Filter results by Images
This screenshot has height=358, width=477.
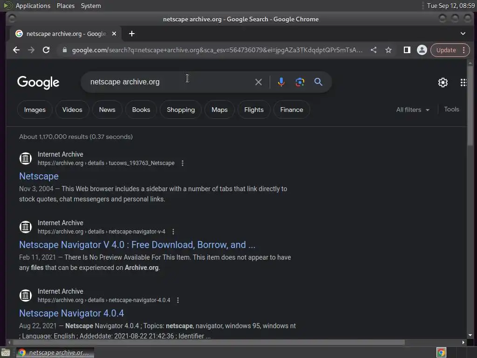34,110
